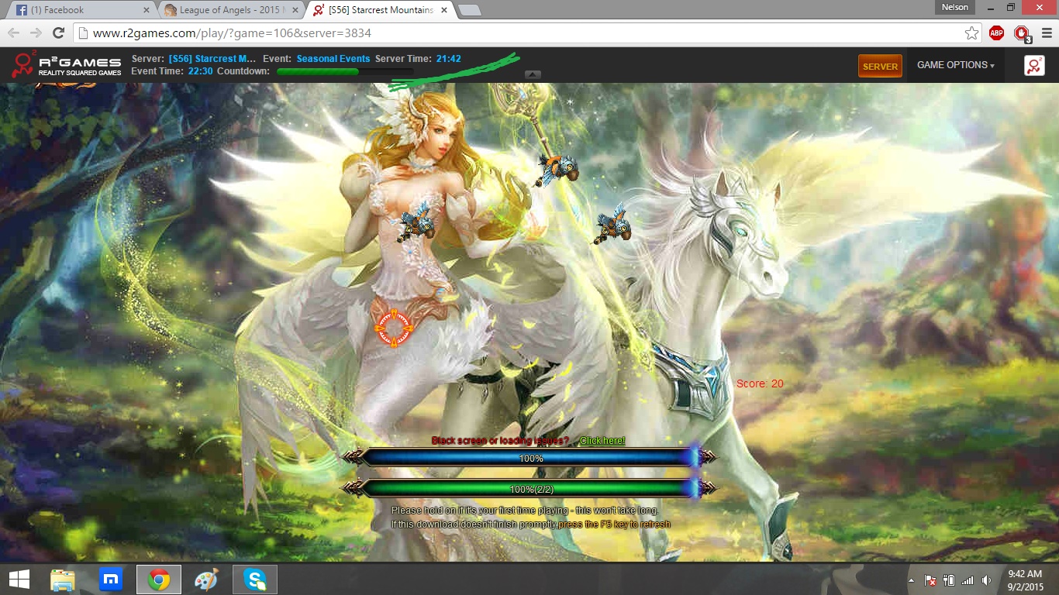Click the red R2 icon beside Game Options
This screenshot has height=595, width=1059.
coord(1033,66)
